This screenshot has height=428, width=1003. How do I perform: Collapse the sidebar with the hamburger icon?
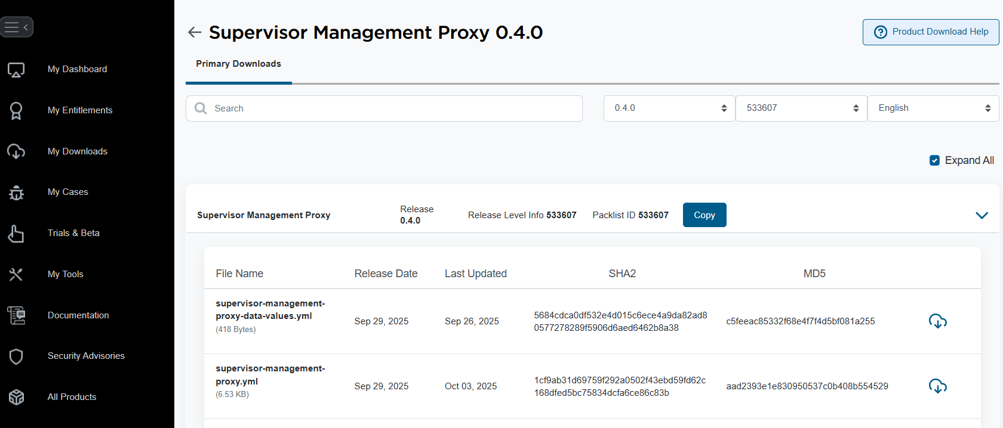[x=16, y=27]
